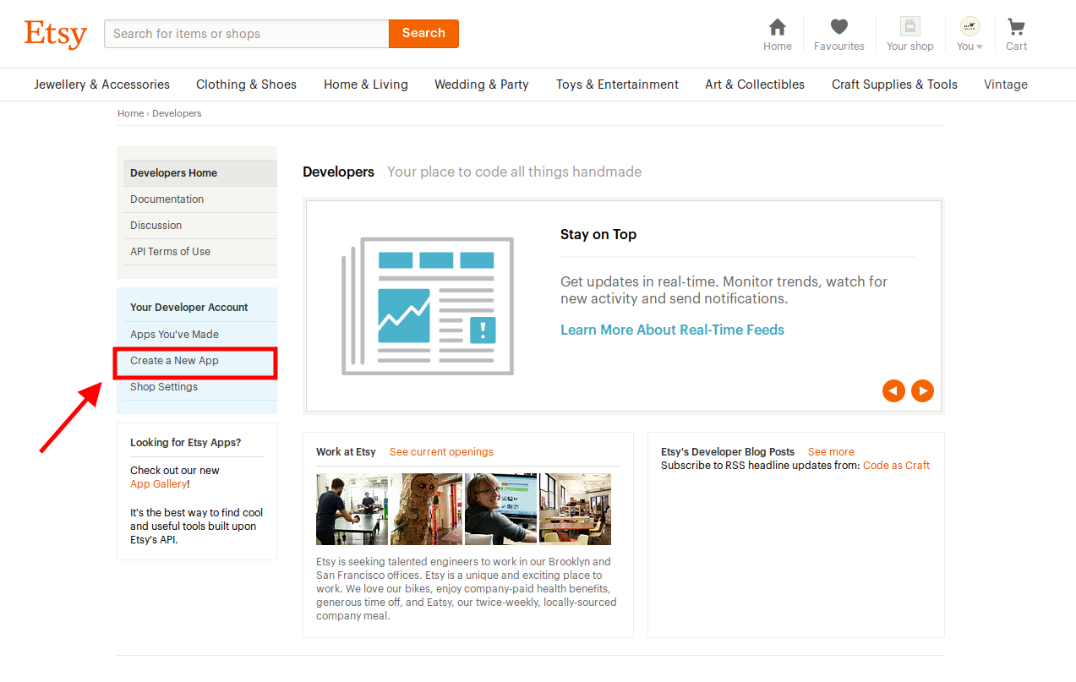Open the Code as Craft link
The height and width of the screenshot is (682, 1076).
(896, 466)
